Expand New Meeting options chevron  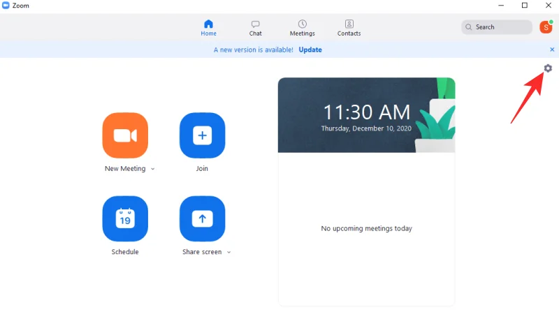point(152,169)
